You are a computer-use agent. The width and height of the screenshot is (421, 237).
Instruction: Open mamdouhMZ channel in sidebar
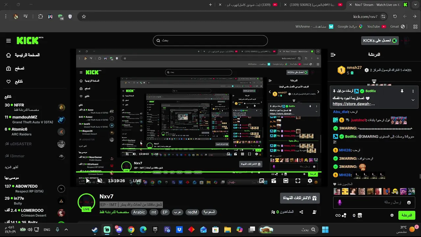[x=35, y=119]
